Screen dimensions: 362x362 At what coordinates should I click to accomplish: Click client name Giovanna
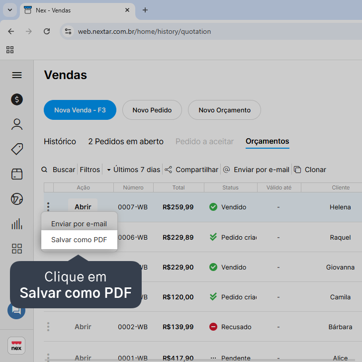[x=340, y=267]
